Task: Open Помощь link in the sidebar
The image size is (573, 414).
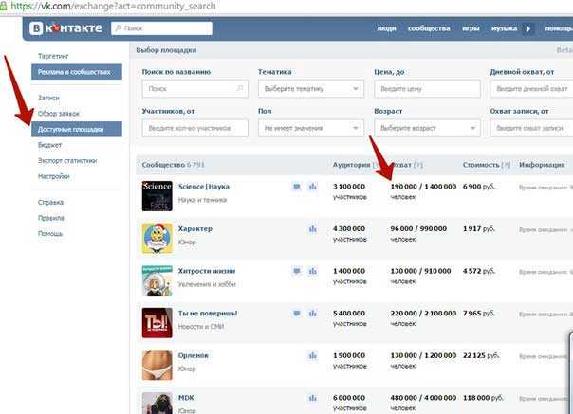Action: click(x=50, y=234)
